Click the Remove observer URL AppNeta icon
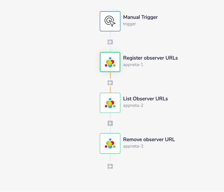This screenshot has width=224, height=192. click(110, 143)
